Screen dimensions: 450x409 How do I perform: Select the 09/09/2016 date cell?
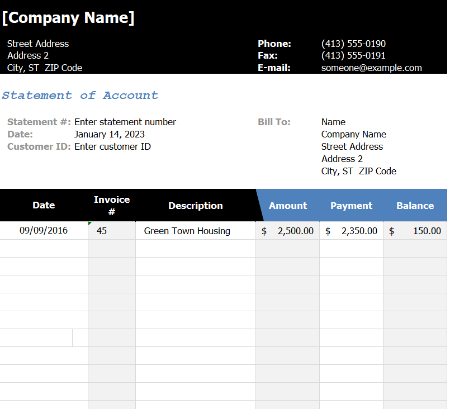(44, 230)
